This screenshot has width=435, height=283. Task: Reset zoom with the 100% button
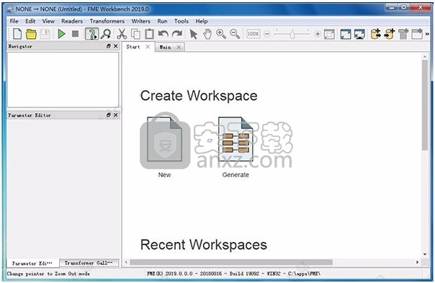point(253,34)
